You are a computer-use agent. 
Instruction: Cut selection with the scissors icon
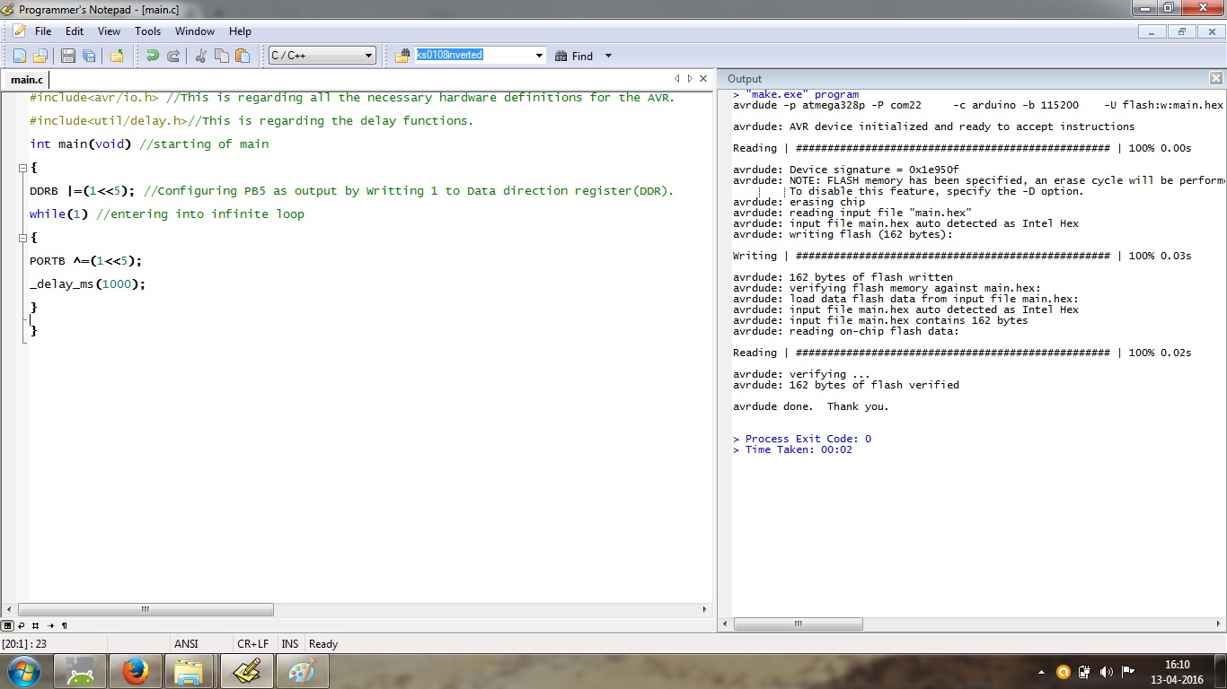(x=201, y=56)
